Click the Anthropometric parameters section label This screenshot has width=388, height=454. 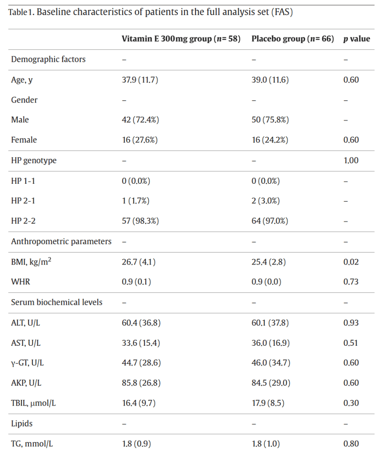click(61, 241)
